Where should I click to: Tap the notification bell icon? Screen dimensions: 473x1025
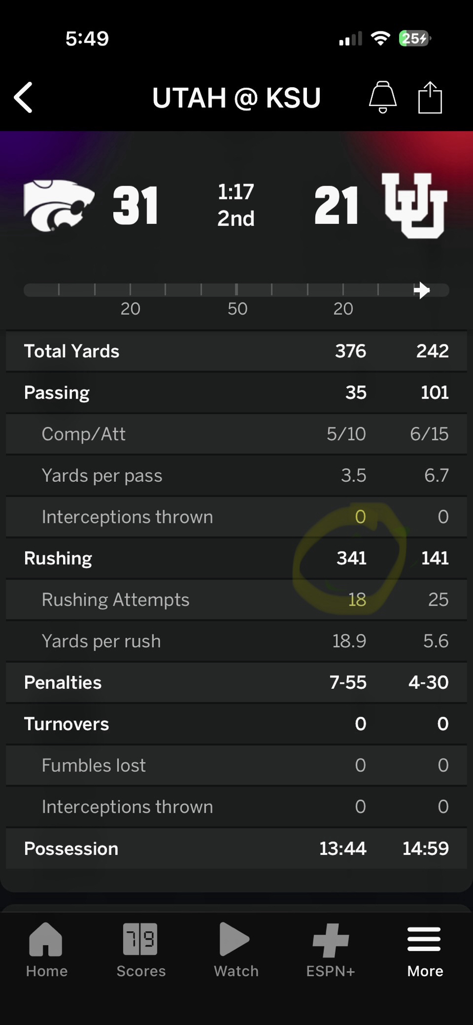point(383,97)
